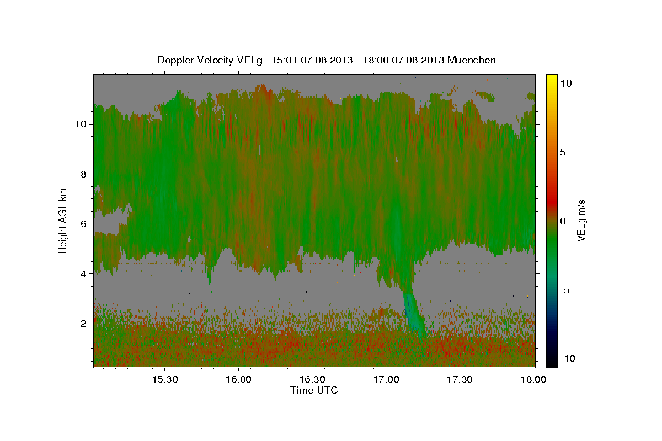Click the 'VELg m/s' colorbar label
This screenshot has height=441, width=662.
coord(581,220)
